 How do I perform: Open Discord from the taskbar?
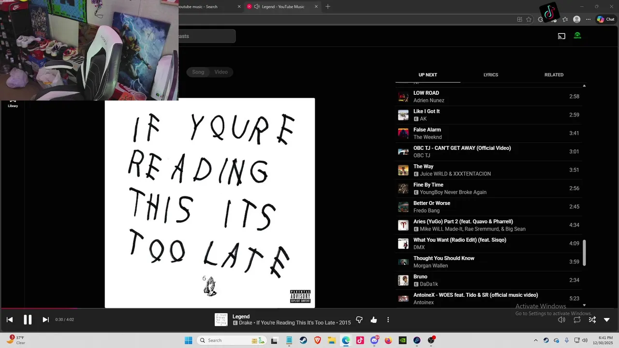tap(374, 340)
